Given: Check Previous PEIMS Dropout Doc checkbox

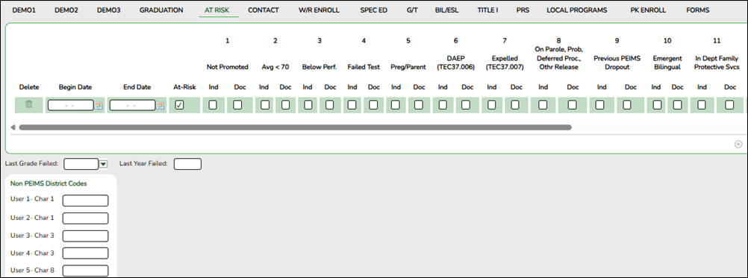Looking at the screenshot, I should click(x=627, y=105).
